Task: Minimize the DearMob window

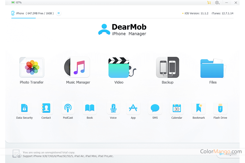Action: [x=226, y=3]
